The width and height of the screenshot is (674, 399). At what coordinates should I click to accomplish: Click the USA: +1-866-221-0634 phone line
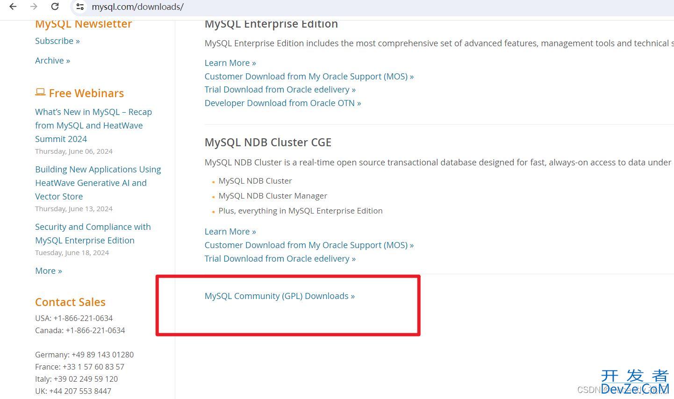coord(74,318)
